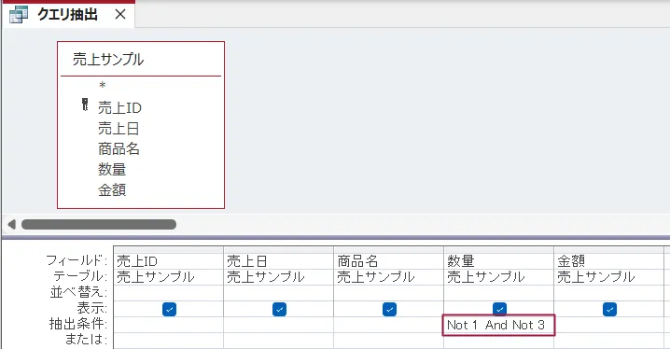
Task: Click the table cell under 商品名
Action: click(389, 277)
